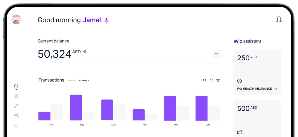Open the notifications bell
The height and width of the screenshot is (137, 298).
(x=279, y=20)
